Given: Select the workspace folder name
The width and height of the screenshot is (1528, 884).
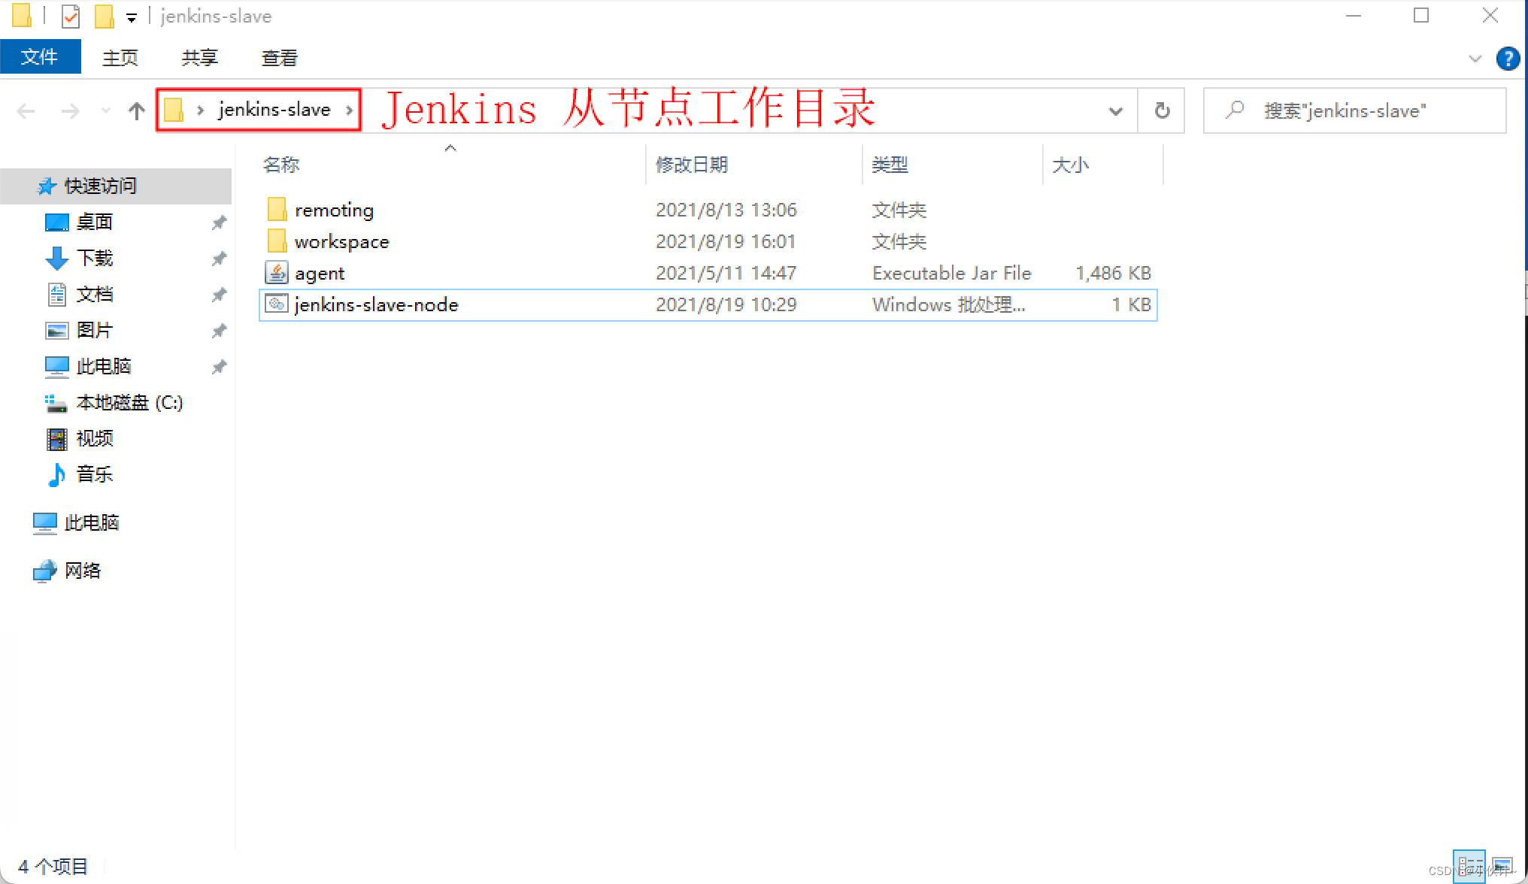Looking at the screenshot, I should click(x=342, y=242).
